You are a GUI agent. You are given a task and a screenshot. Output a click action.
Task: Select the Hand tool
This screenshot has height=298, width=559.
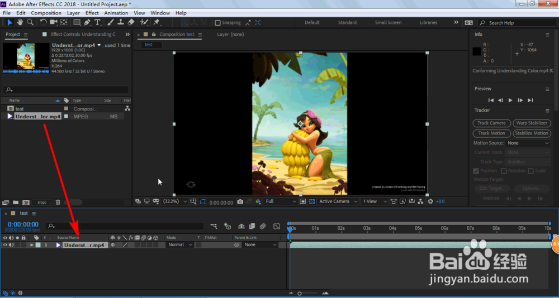coord(20,22)
